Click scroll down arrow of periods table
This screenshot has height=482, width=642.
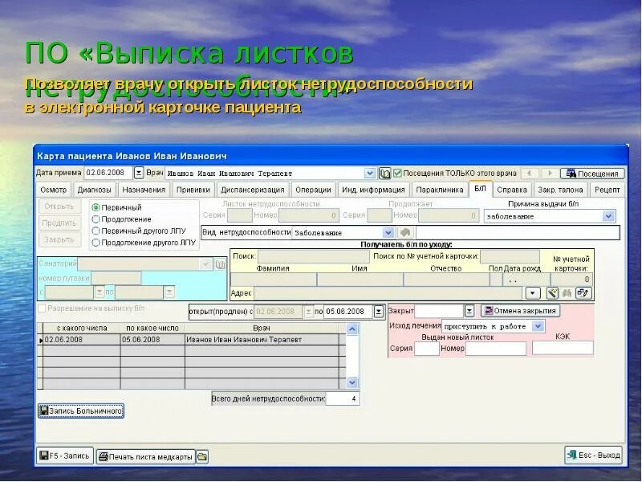352,382
